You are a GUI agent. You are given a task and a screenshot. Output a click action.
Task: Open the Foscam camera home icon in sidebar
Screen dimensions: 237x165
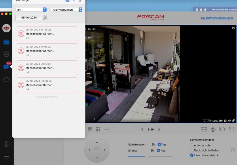6,28
